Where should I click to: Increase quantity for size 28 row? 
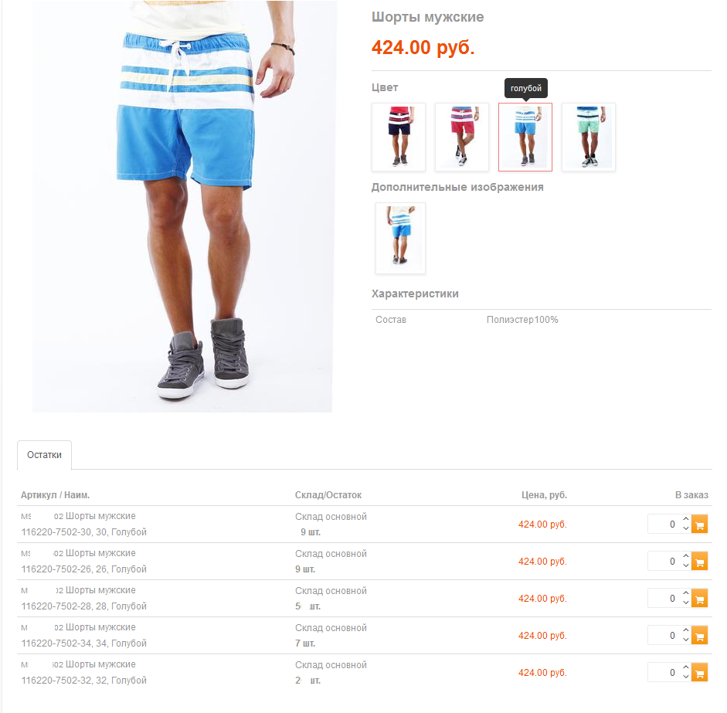pos(686,593)
